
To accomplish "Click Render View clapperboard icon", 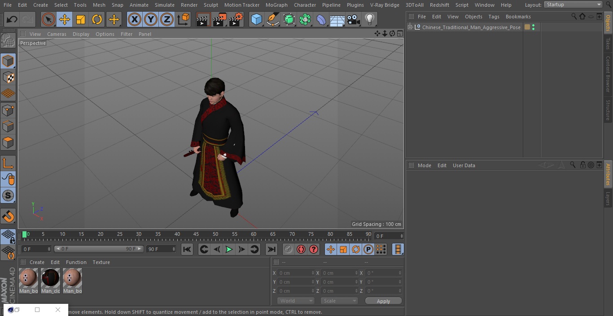I will (203, 19).
